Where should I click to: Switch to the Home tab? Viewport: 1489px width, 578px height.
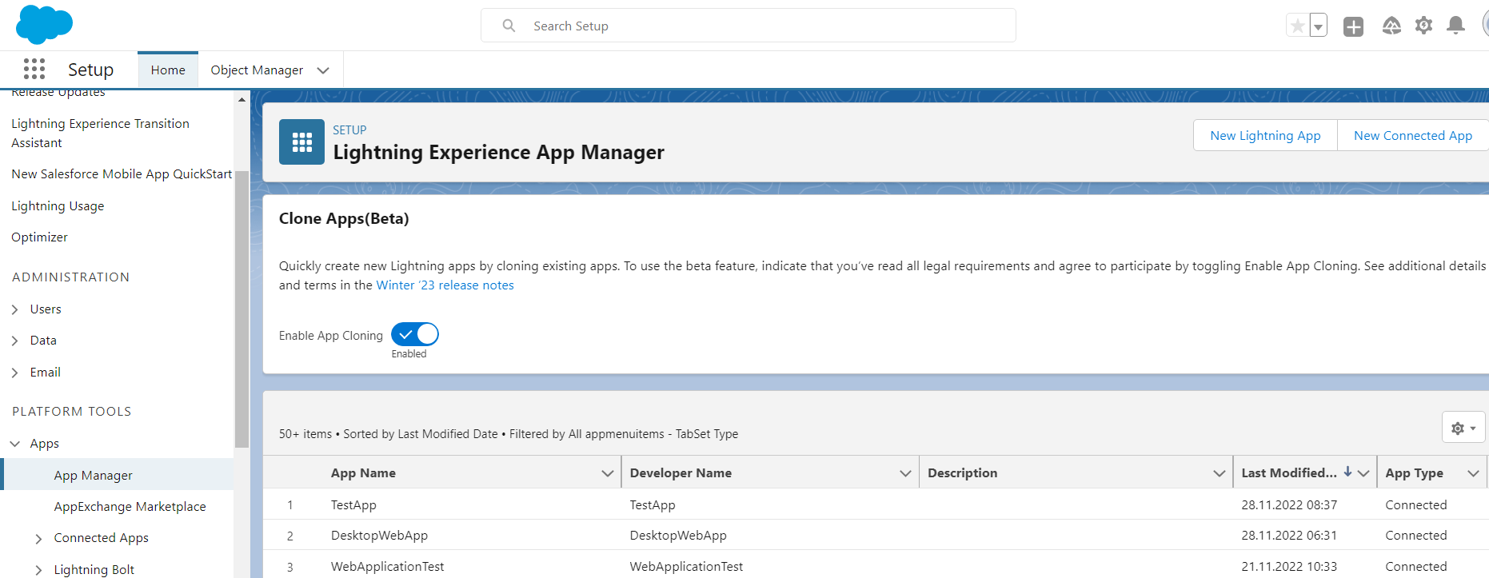coord(168,70)
